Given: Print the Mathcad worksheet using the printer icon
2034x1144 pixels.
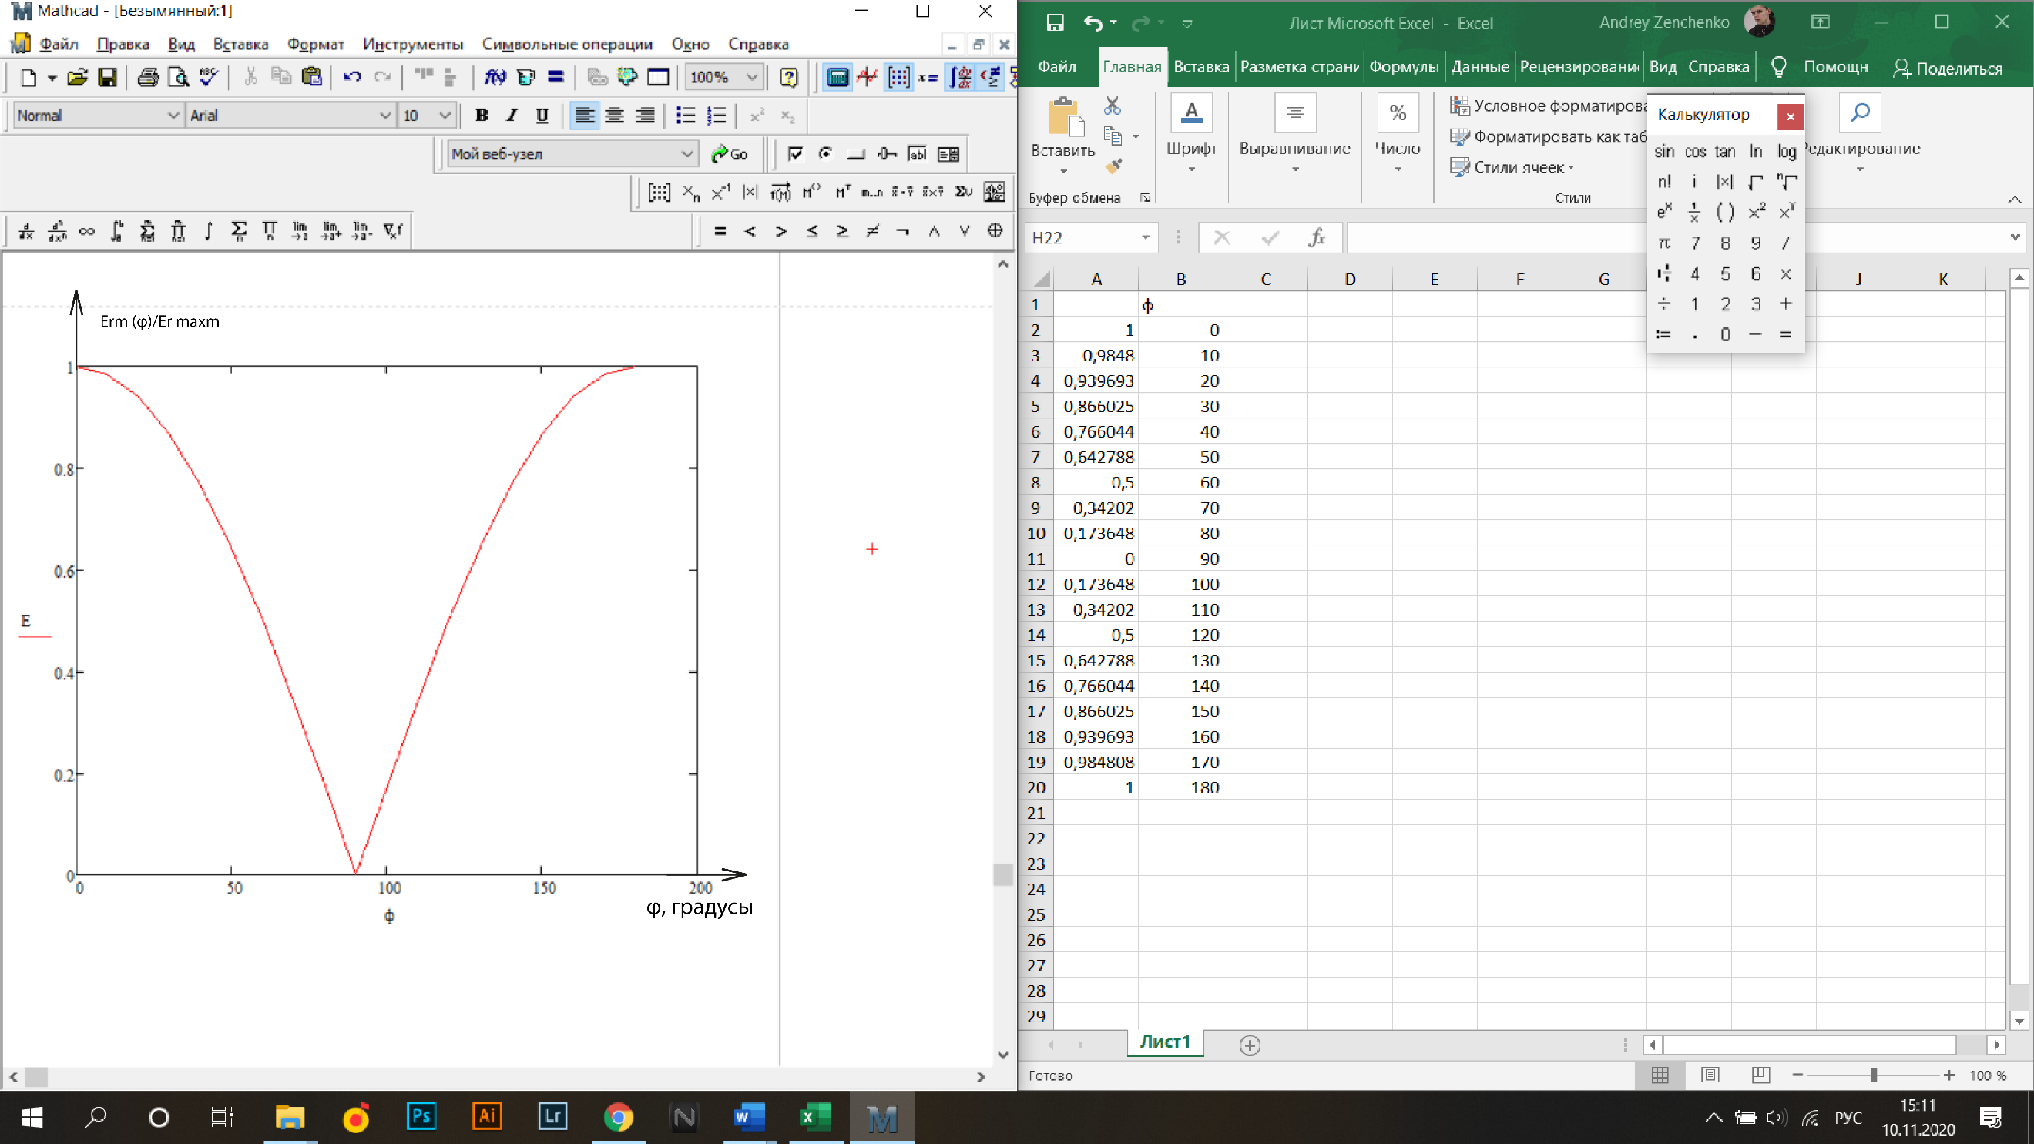Looking at the screenshot, I should pos(148,77).
